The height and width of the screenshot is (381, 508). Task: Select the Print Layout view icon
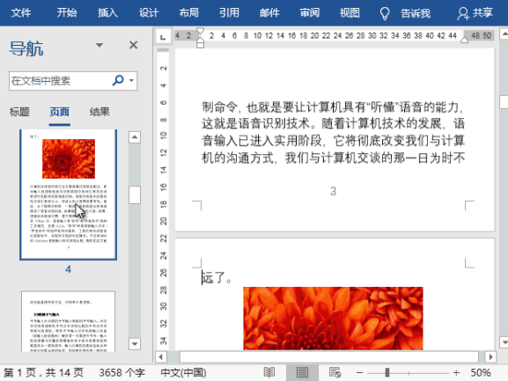(x=302, y=373)
